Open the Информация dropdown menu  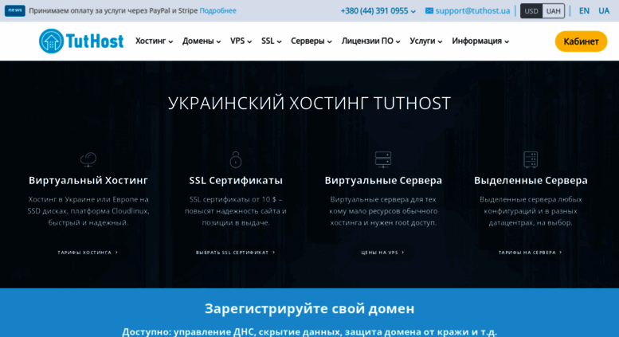click(480, 41)
